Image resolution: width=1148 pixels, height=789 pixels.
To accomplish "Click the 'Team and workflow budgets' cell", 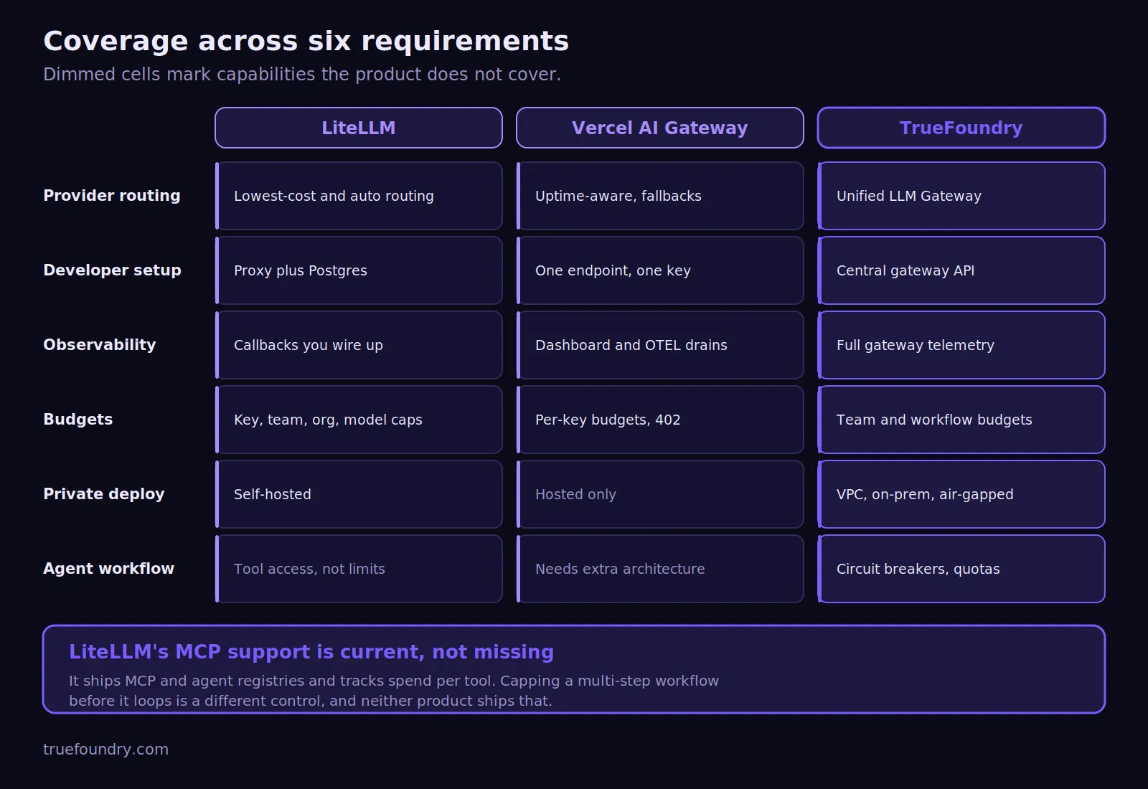I will point(961,420).
